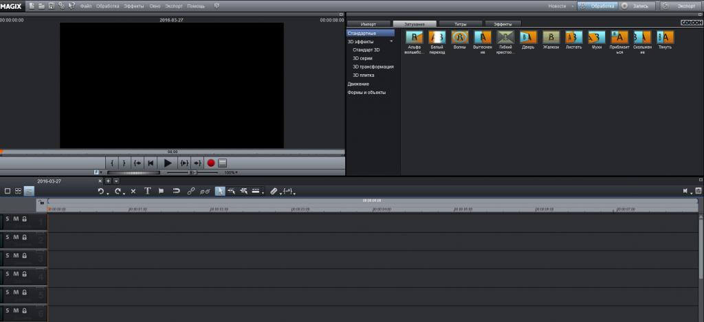The image size is (704, 322).
Task: Switch to the Запись recording view
Action: pyautogui.click(x=637, y=5)
